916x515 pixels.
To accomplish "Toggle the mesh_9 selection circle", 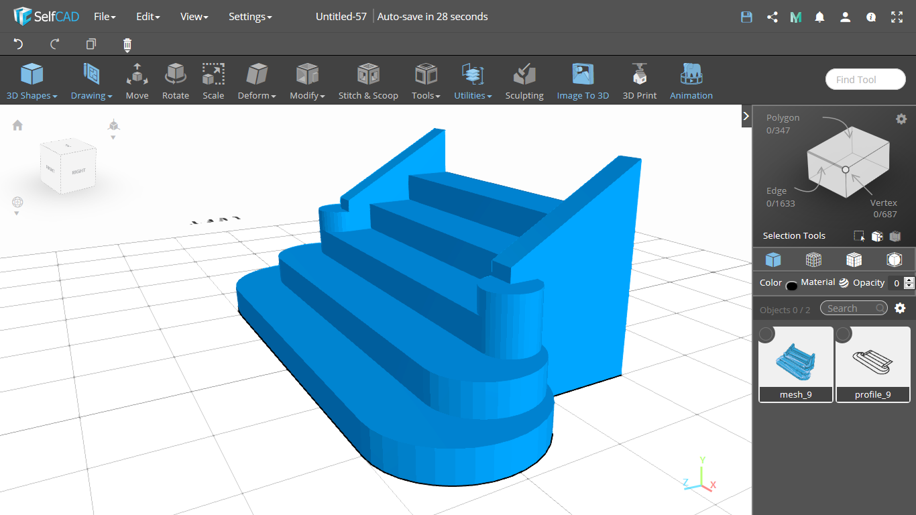I will click(x=766, y=334).
